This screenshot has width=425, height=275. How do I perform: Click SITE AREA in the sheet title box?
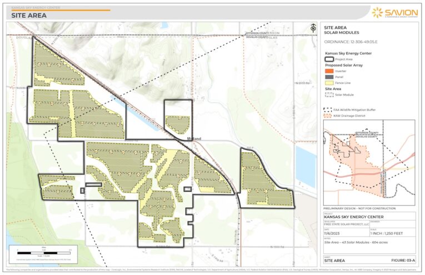334,261
